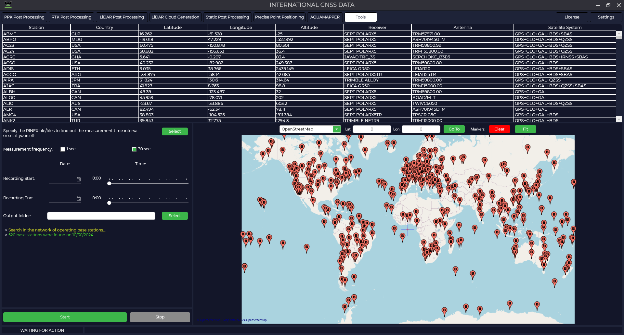Switch to Static Post Processing tab

point(227,17)
